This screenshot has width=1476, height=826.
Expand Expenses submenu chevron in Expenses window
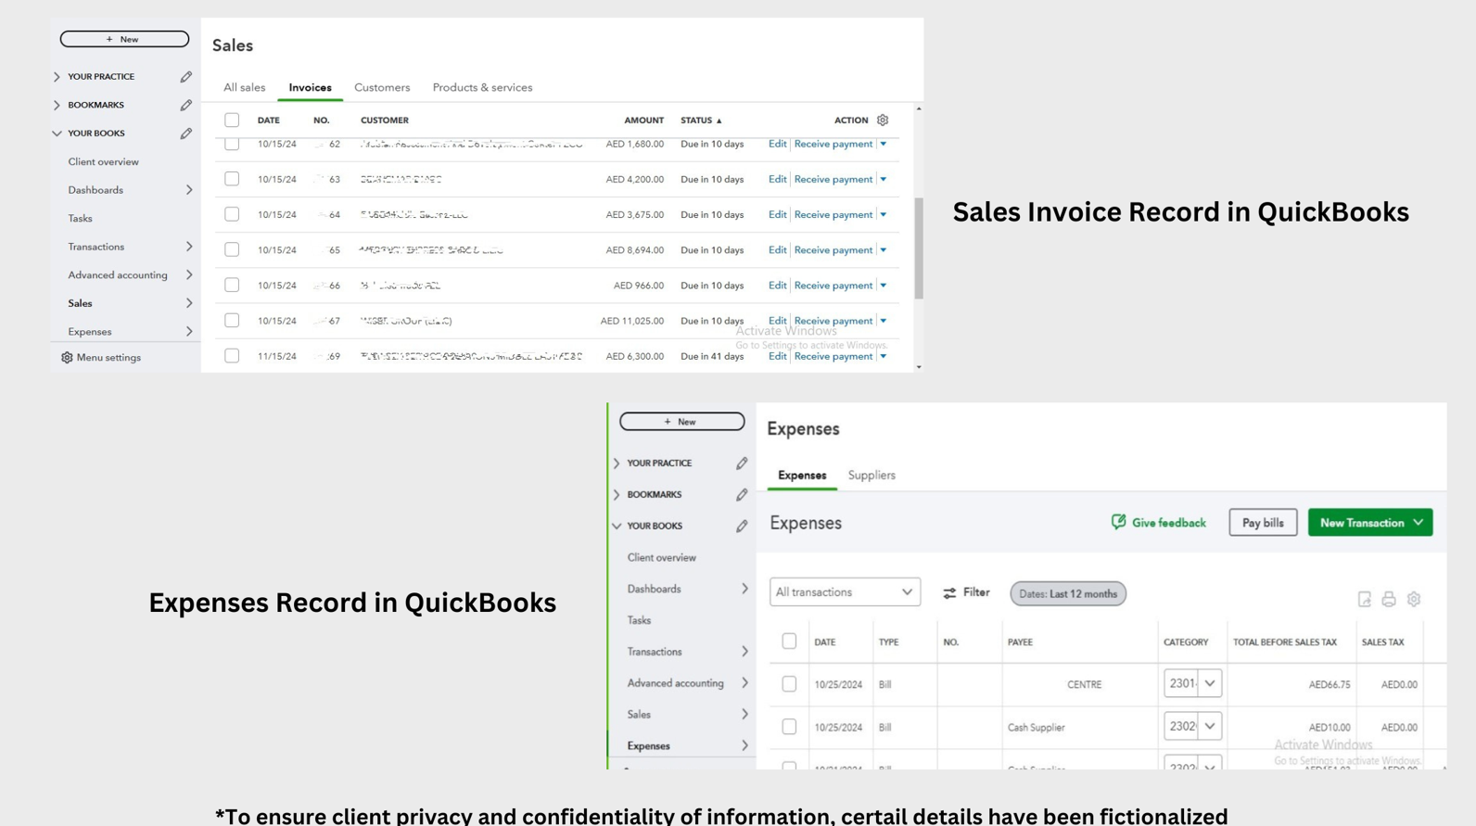click(744, 745)
